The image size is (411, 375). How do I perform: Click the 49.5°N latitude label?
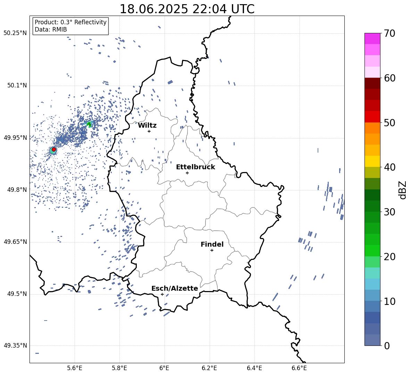[17, 294]
